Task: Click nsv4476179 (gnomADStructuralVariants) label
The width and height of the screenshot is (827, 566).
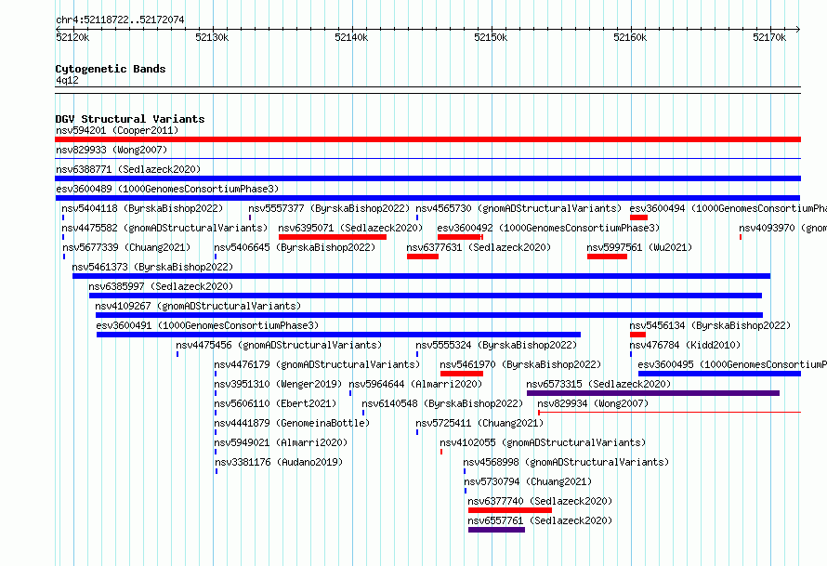Action: pos(317,364)
